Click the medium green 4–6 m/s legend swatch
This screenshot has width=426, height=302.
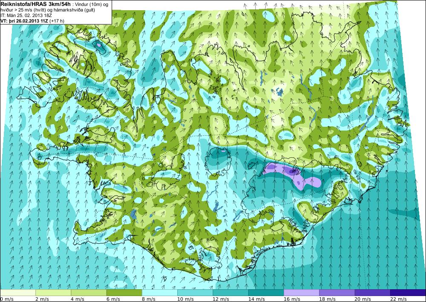click(89, 293)
